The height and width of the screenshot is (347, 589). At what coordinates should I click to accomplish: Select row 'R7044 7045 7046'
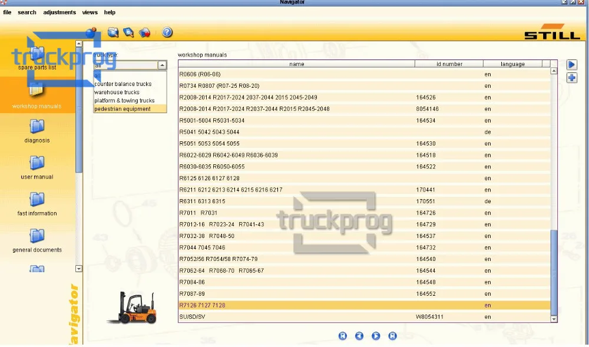pyautogui.click(x=365, y=247)
